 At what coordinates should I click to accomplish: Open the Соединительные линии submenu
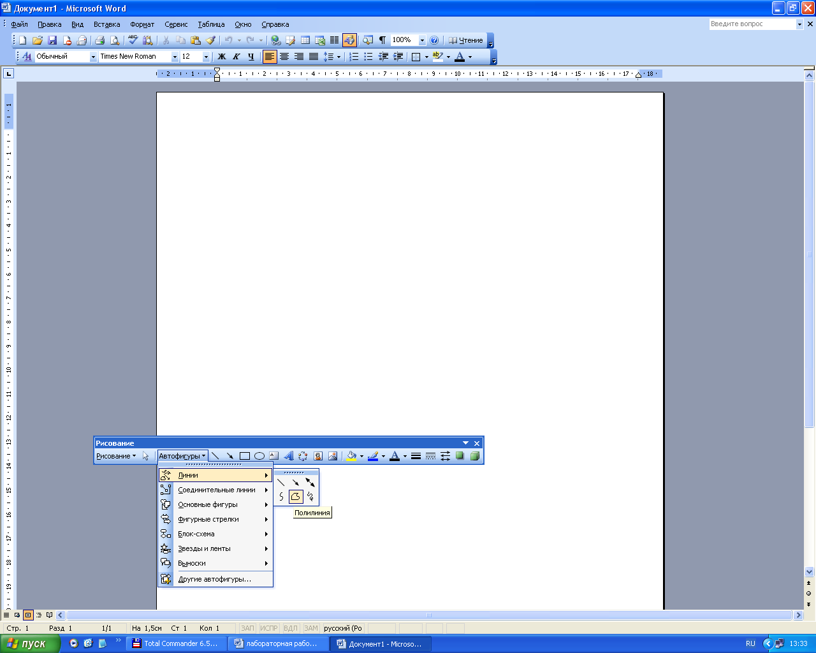click(215, 490)
